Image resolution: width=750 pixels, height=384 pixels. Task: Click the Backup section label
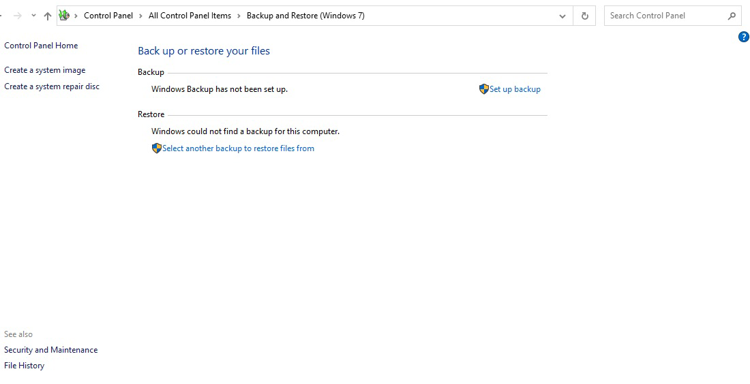click(x=151, y=72)
